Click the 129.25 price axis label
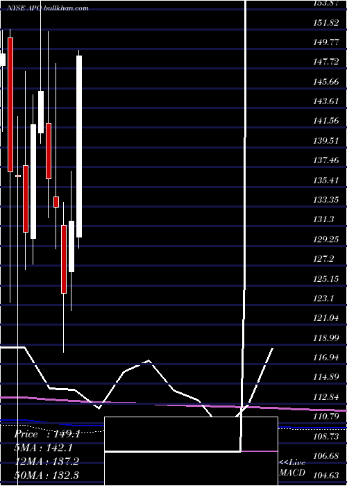Image resolution: width=347 pixels, height=486 pixels. coord(326,240)
